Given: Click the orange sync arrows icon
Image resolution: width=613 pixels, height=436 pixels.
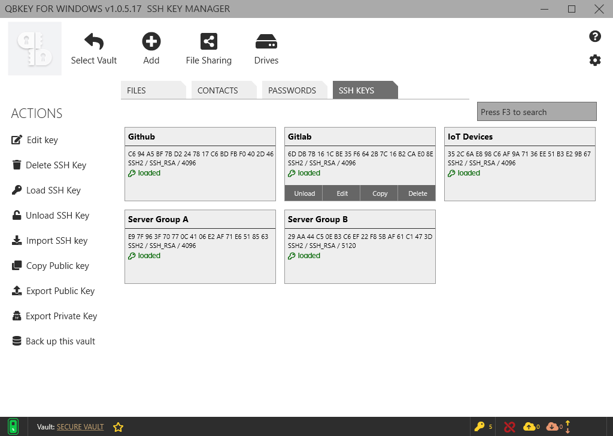Looking at the screenshot, I should (568, 426).
